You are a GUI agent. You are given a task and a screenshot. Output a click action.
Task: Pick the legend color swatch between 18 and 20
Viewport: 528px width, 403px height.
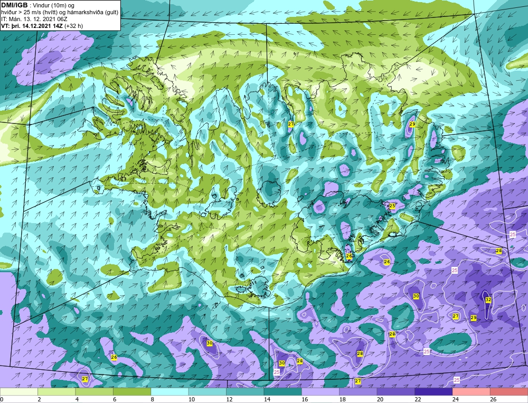(x=359, y=392)
